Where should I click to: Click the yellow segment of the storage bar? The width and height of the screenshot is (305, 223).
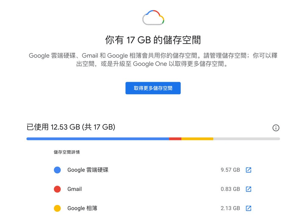198,138
